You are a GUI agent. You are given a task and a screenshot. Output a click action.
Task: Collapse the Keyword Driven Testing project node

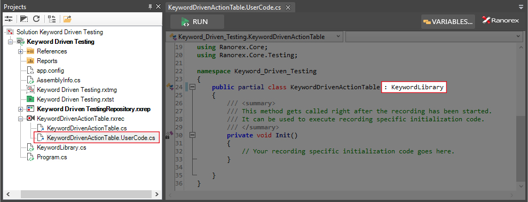pyautogui.click(x=10, y=42)
